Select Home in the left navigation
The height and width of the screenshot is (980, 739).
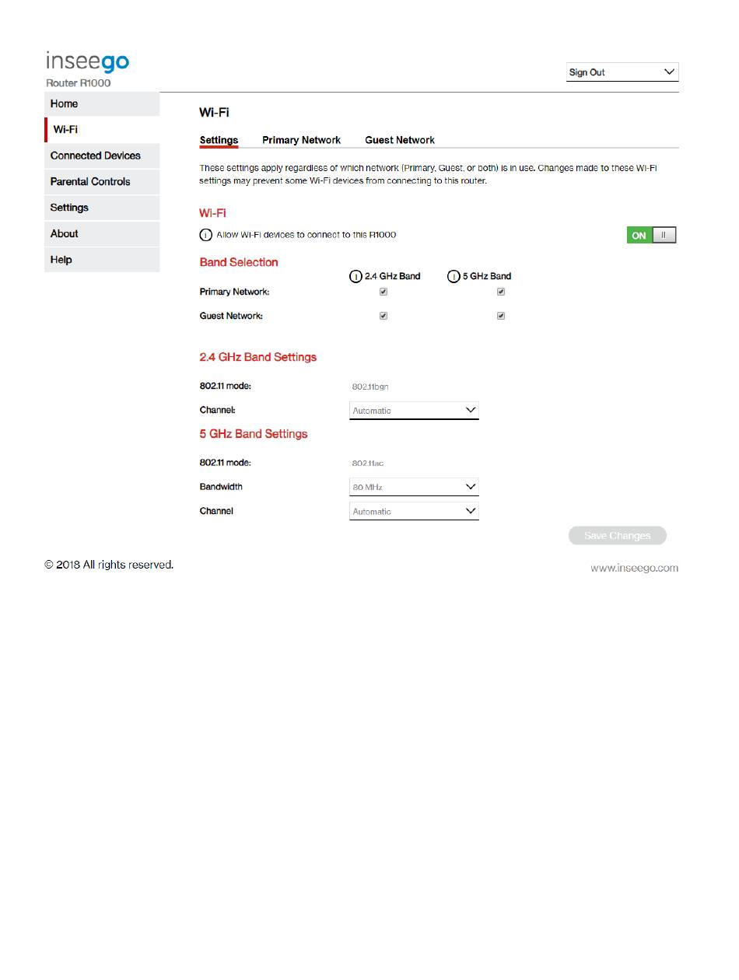point(65,104)
